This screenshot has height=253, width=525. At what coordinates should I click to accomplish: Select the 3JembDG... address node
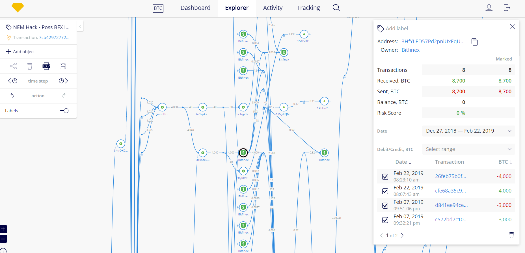click(162, 107)
